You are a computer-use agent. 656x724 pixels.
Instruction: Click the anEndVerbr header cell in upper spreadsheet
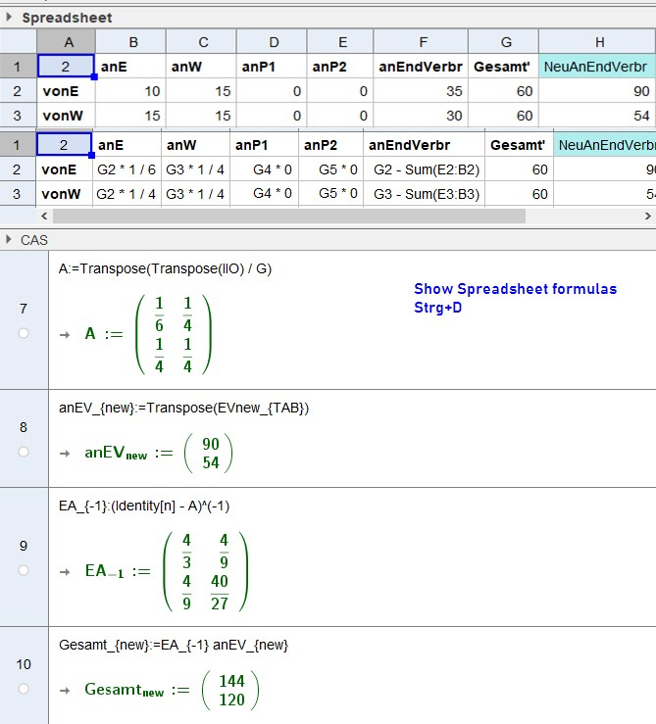click(421, 67)
